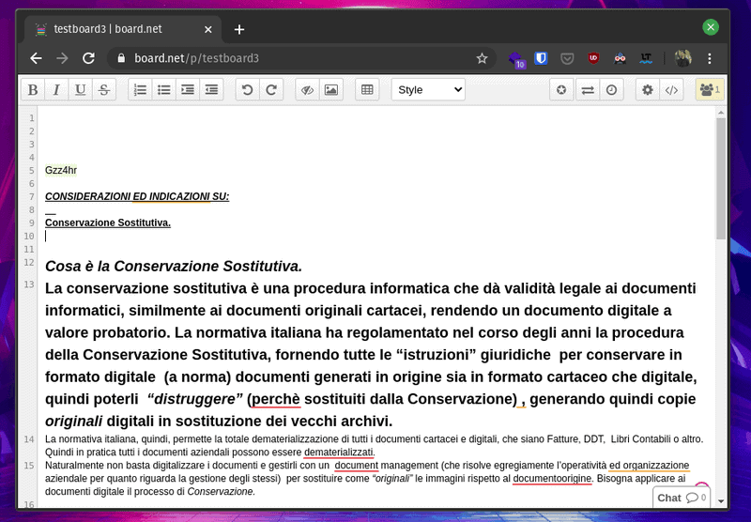Insert an image using picture icon
The width and height of the screenshot is (751, 522).
pyautogui.click(x=330, y=90)
